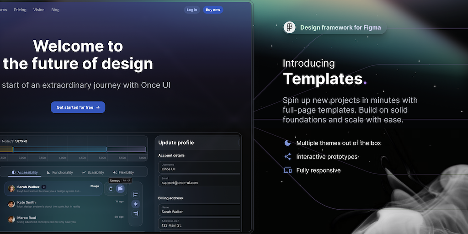
Task: Click the share icon next to Interactive prototypes
Action: click(287, 157)
